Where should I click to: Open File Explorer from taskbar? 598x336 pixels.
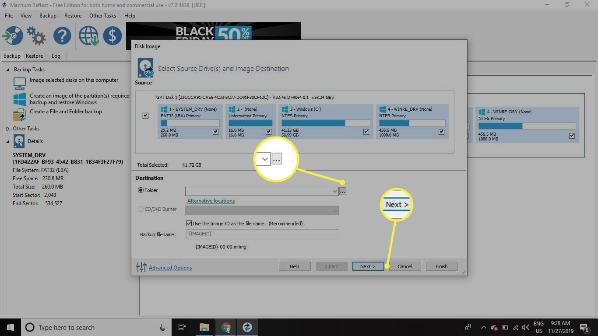204,327
